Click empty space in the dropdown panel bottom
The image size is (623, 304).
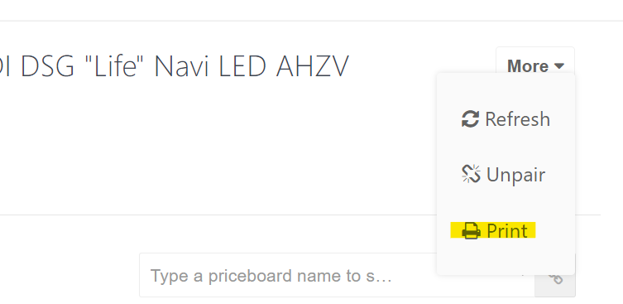click(x=506, y=259)
